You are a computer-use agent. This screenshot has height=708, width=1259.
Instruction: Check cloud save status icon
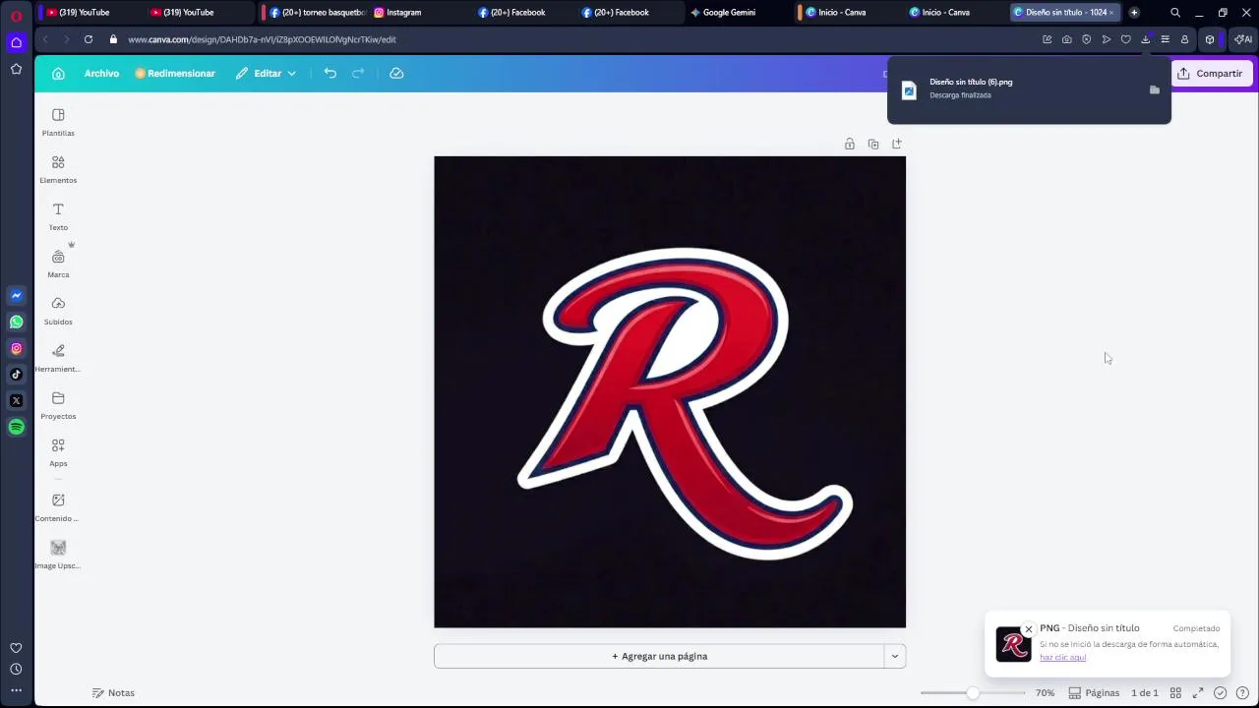click(x=396, y=74)
